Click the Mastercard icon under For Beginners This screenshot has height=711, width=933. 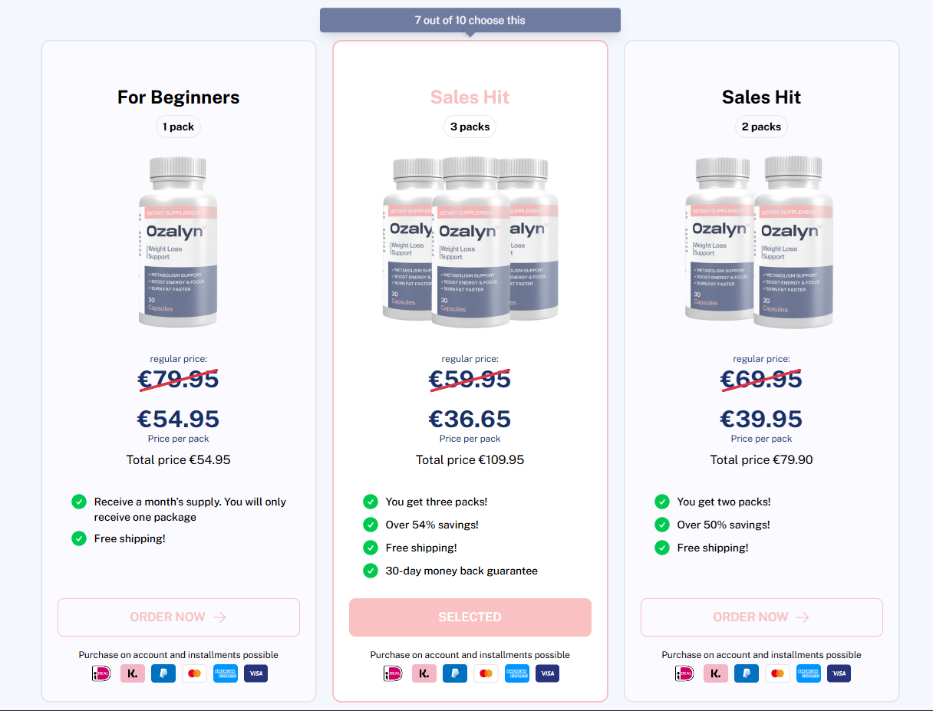tap(194, 673)
